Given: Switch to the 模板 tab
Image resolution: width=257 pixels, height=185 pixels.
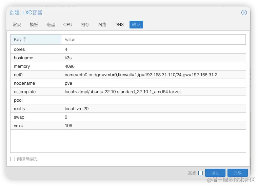Looking at the screenshot, I should [34, 25].
